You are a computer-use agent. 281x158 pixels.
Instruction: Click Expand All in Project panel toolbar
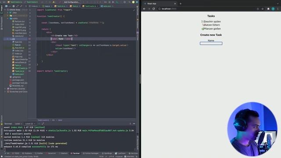18,6
